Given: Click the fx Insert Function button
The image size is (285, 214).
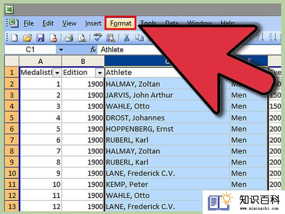Looking at the screenshot, I should [x=93, y=49].
